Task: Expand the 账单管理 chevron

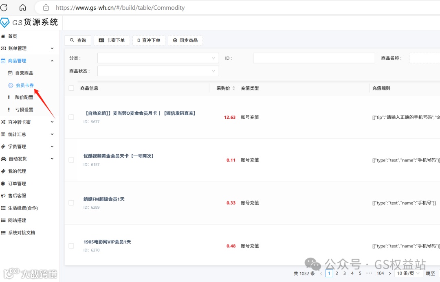Action: pyautogui.click(x=52, y=48)
